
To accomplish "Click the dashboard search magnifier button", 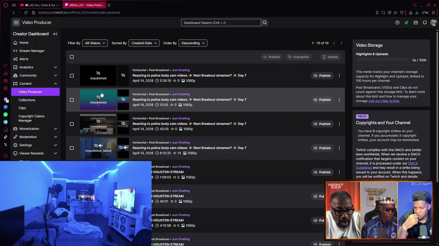I will pyautogui.click(x=264, y=23).
